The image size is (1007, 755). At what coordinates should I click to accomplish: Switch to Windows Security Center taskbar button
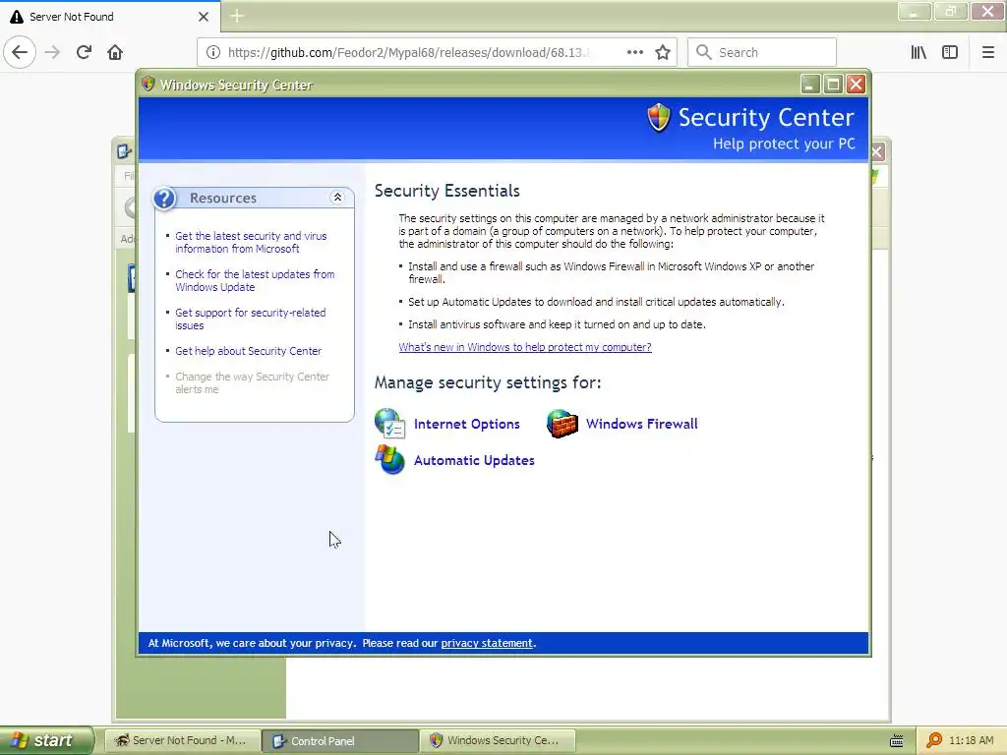coord(498,740)
